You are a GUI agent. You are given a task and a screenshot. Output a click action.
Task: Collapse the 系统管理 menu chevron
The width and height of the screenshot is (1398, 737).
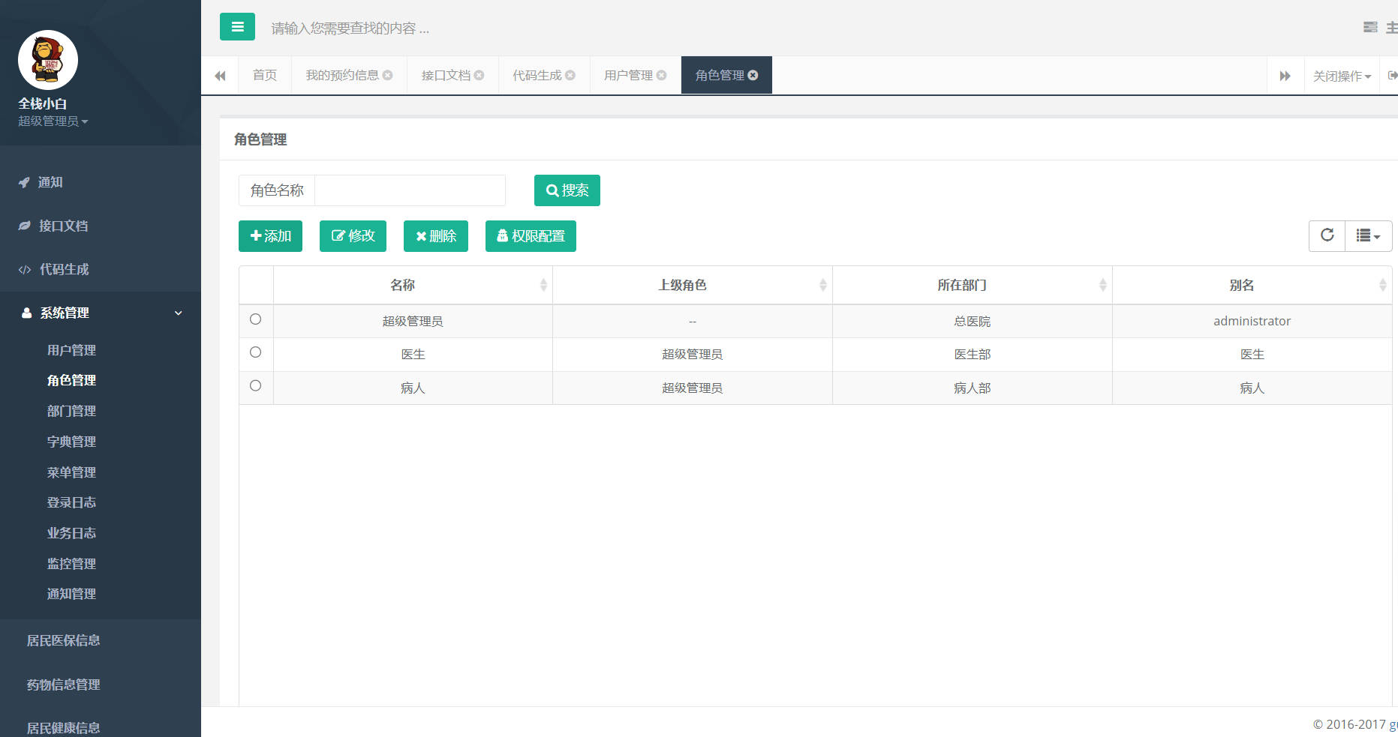coord(179,313)
